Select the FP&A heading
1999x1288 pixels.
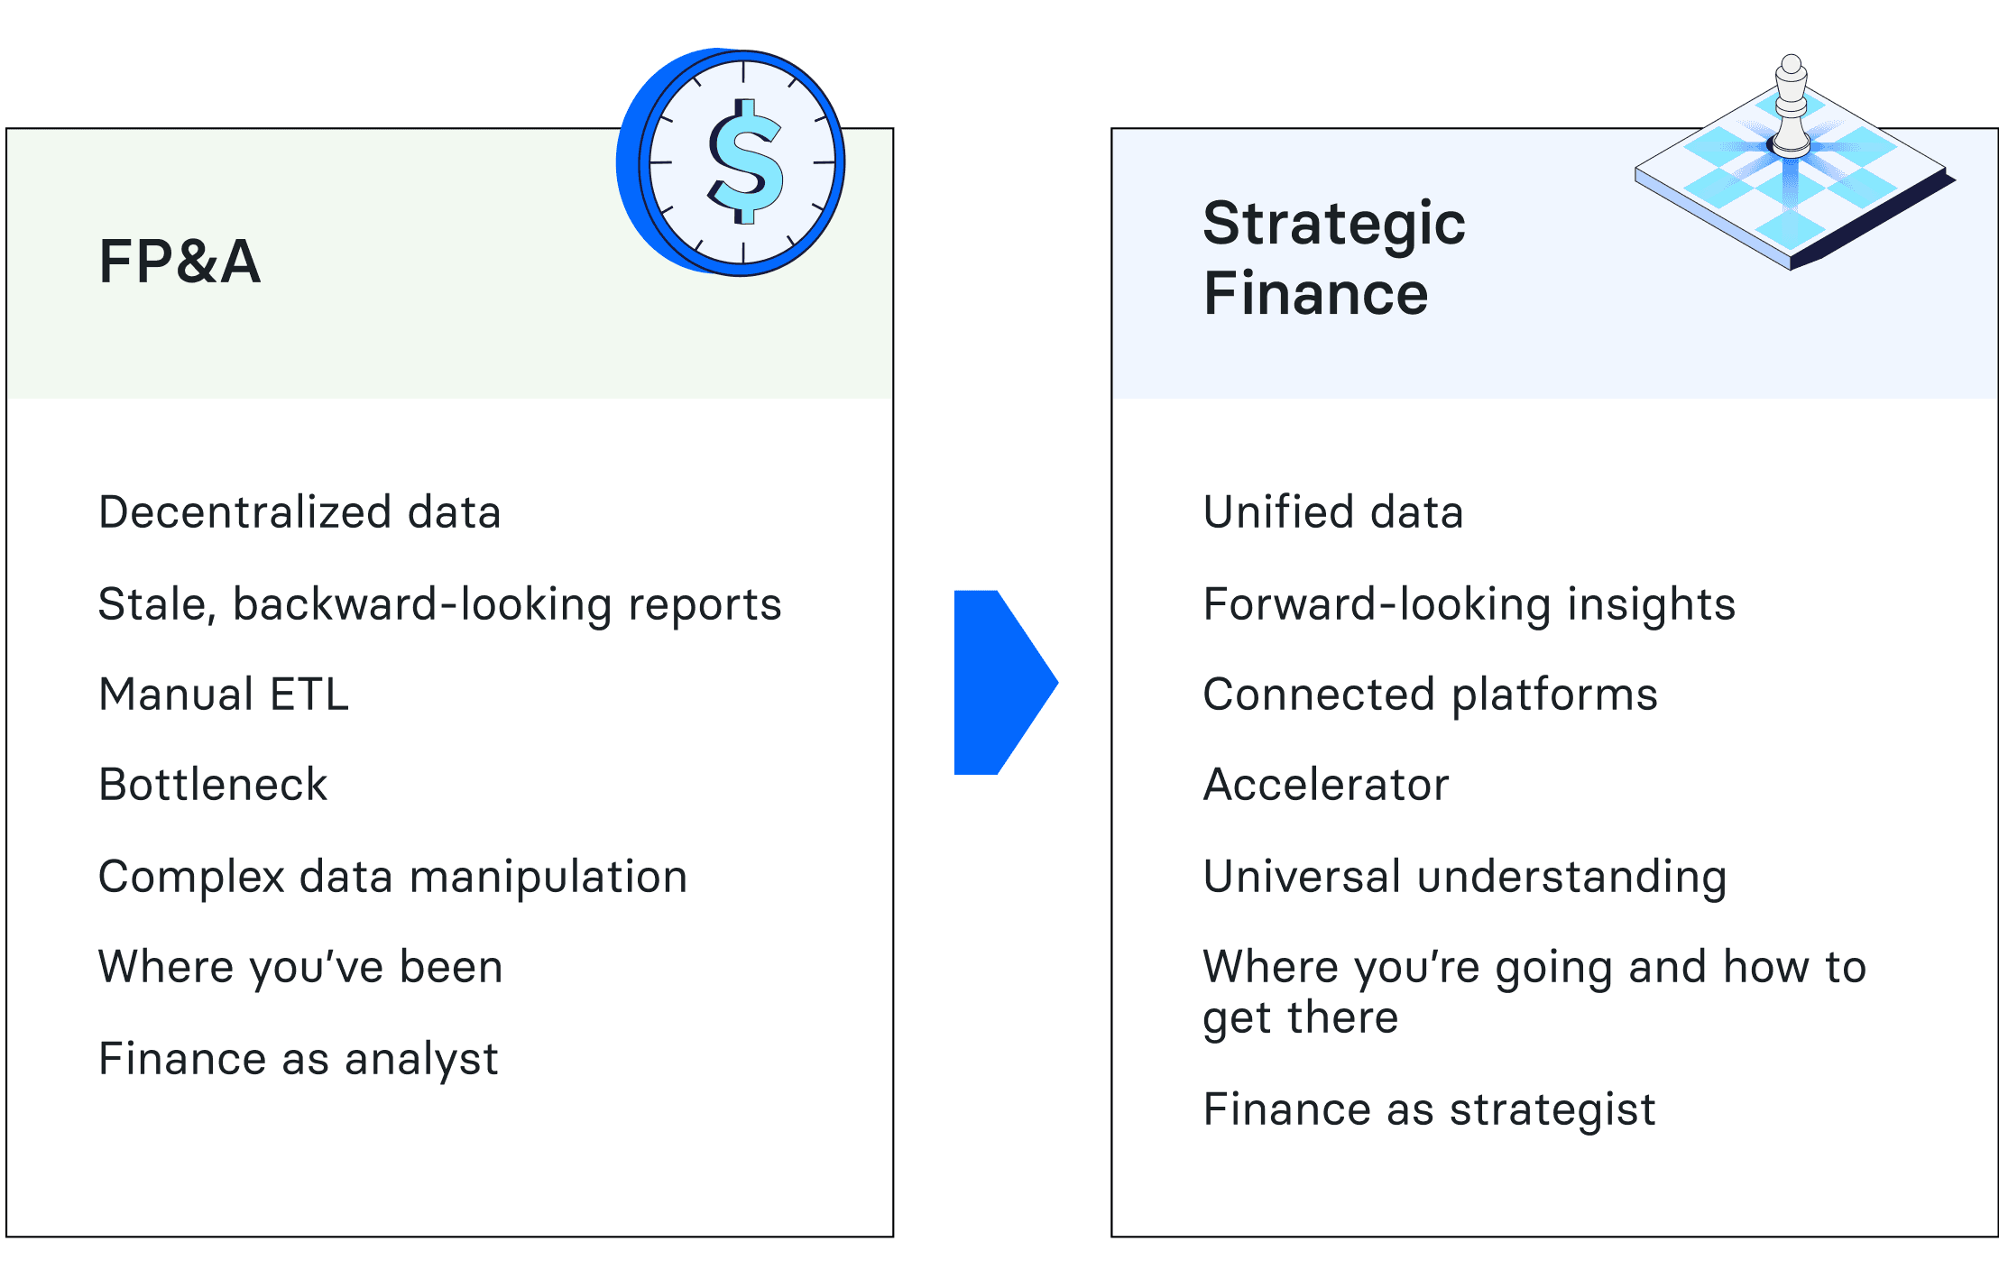(x=180, y=262)
